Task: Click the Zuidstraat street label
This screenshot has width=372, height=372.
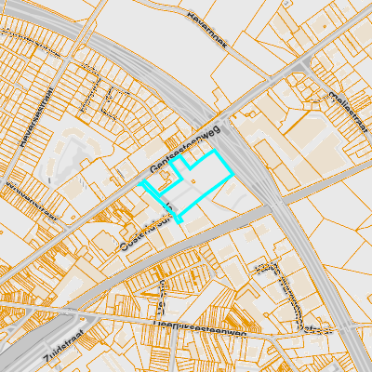Action: pyautogui.click(x=64, y=346)
